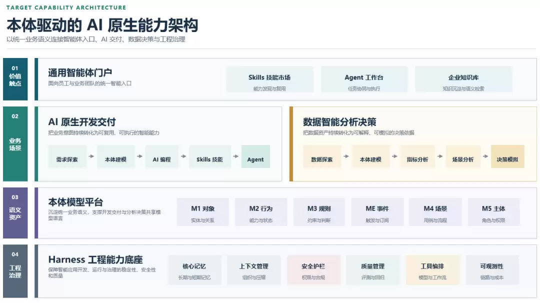Click the text 把数据资产持续转化为可解释、可模拟的决策依据

(358, 132)
